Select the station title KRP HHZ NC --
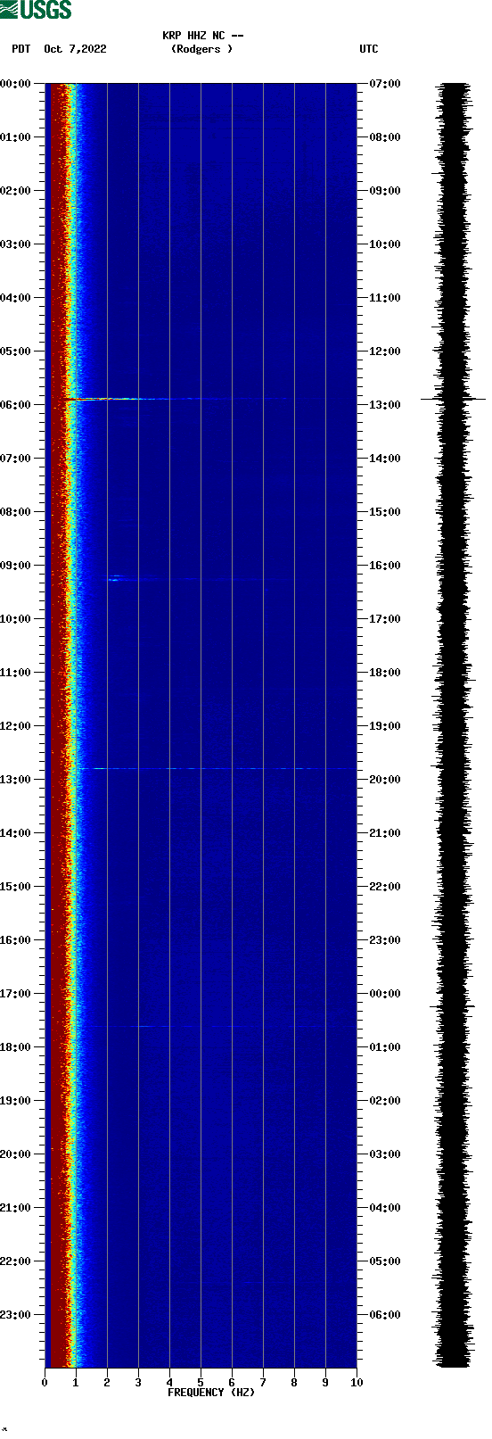The width and height of the screenshot is (492, 1439). 203,36
